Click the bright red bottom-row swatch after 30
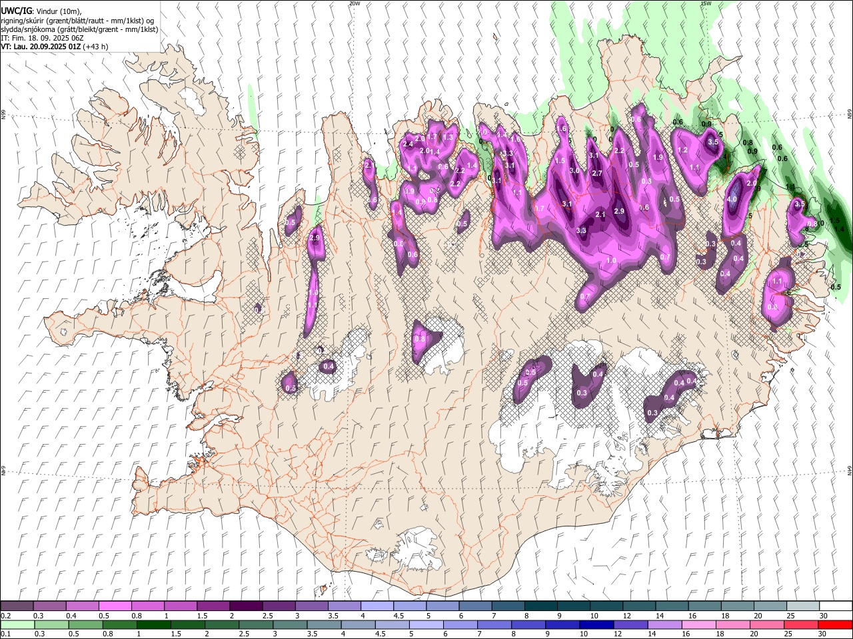 click(834, 625)
